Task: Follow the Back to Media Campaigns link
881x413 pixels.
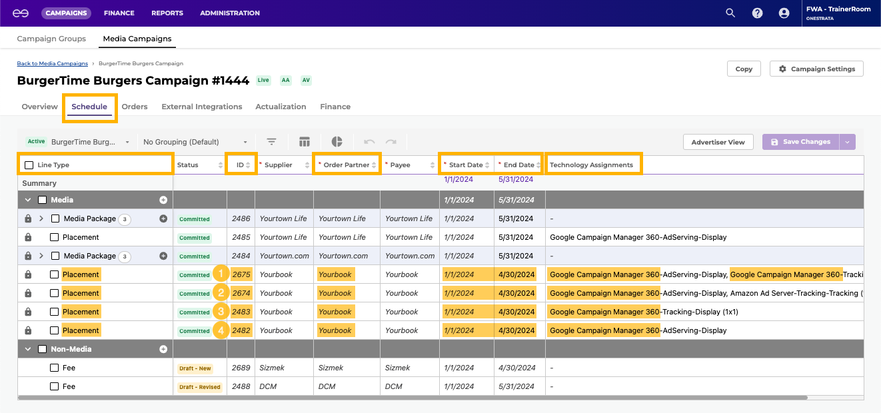Action: pos(52,63)
